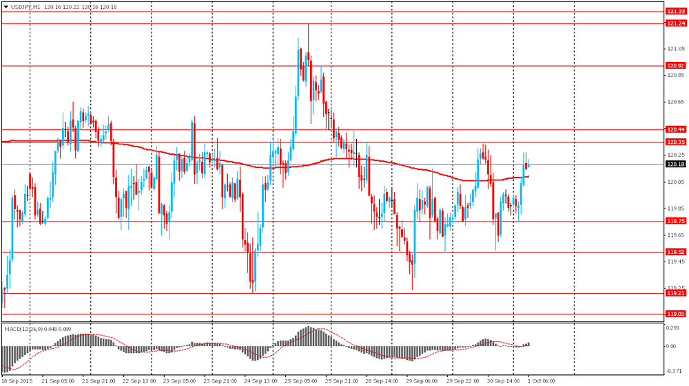The width and height of the screenshot is (689, 386).
Task: Click the -0.371 MACD scale value
Action: point(674,371)
